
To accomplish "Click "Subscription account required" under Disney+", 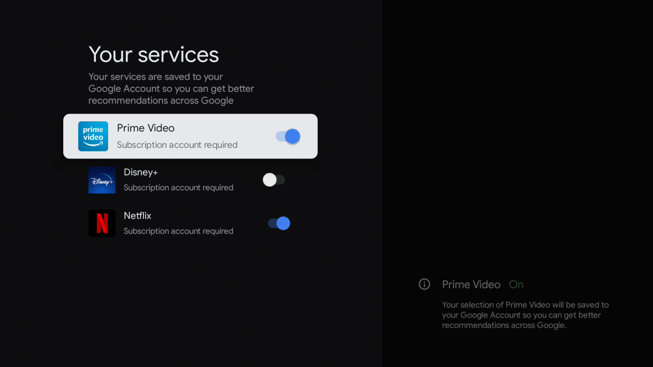I will click(179, 188).
